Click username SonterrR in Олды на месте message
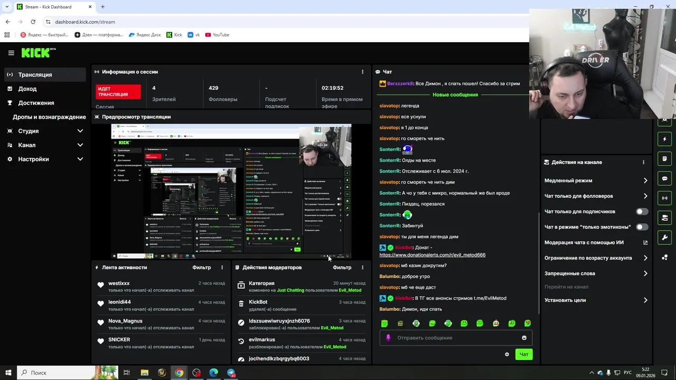 pyautogui.click(x=390, y=160)
